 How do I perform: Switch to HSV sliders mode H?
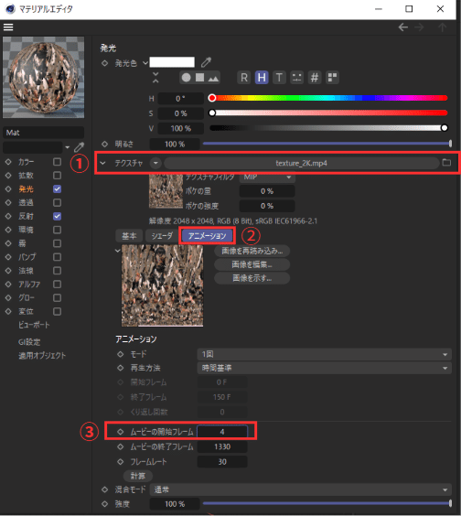point(262,78)
